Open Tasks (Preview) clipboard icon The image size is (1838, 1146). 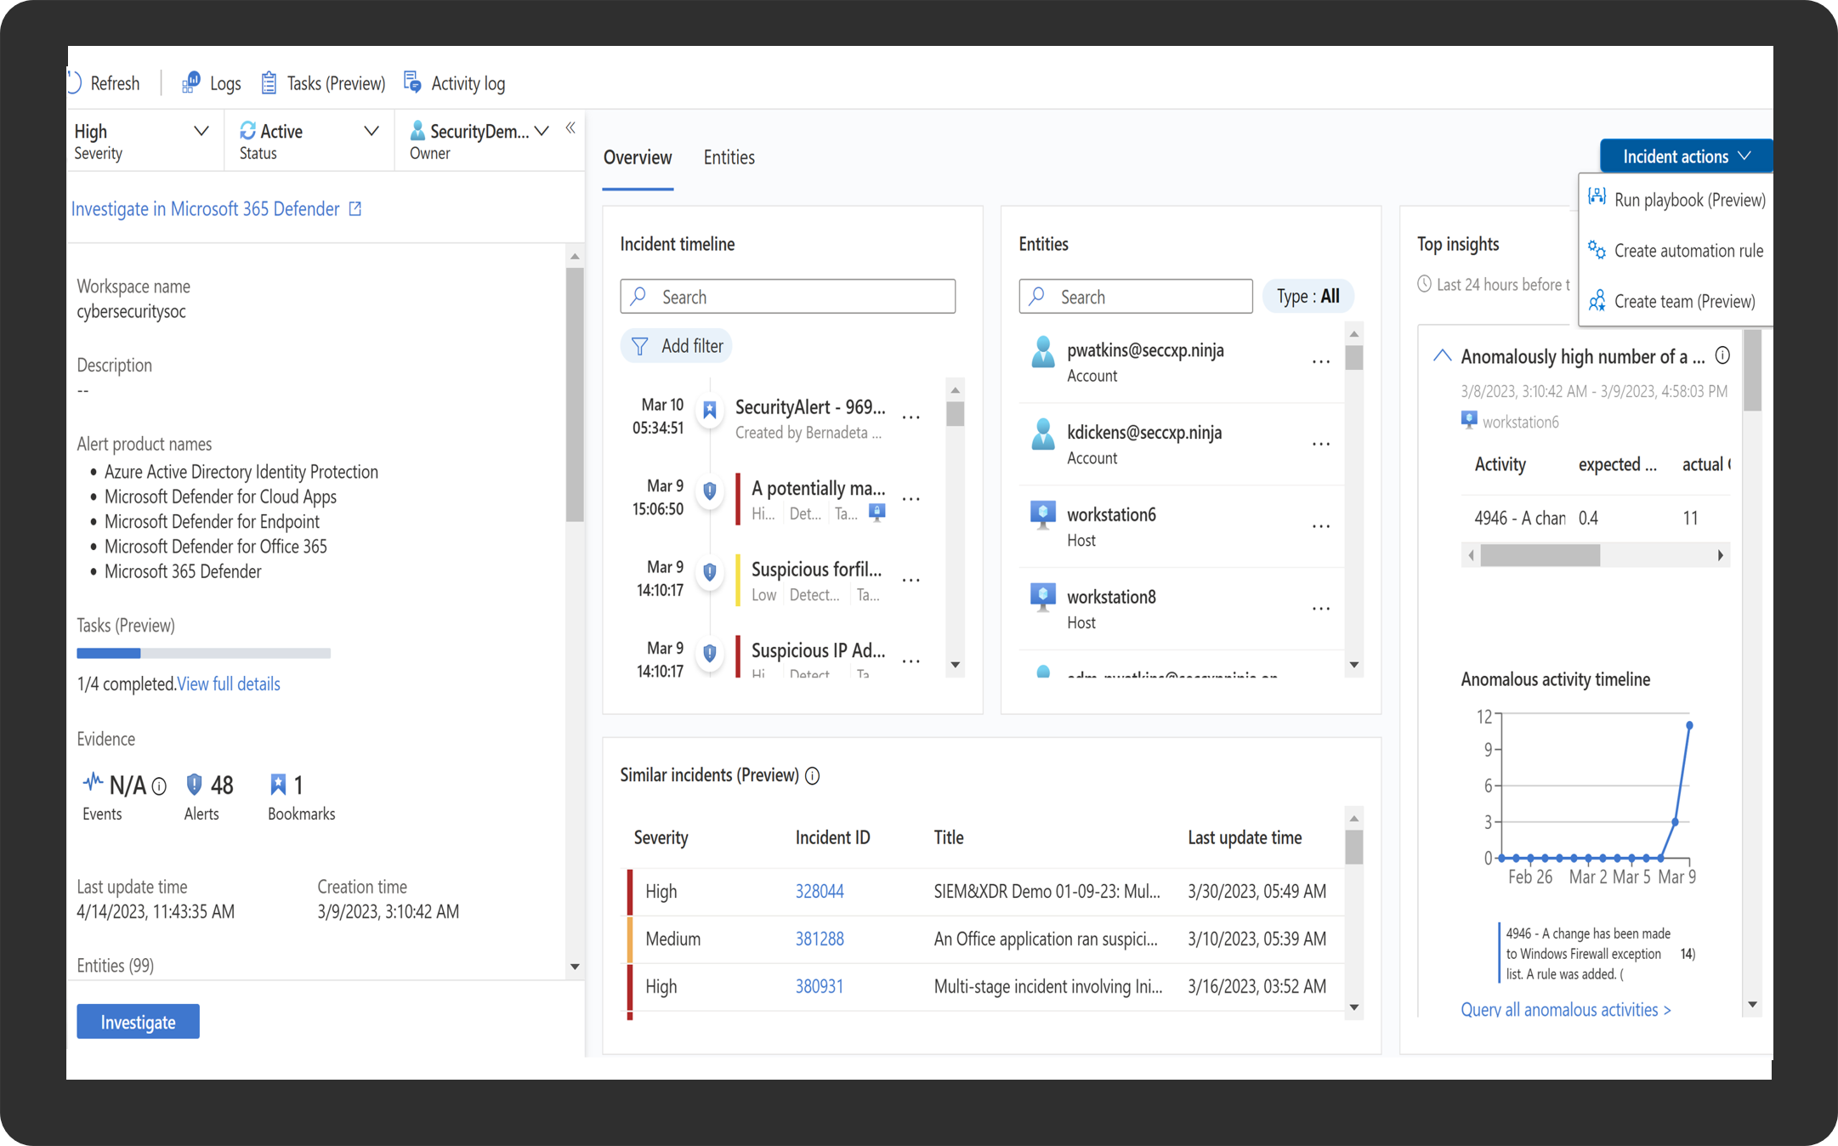(269, 83)
